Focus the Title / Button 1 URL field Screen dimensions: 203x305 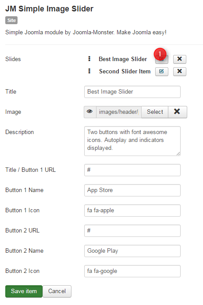coord(132,170)
